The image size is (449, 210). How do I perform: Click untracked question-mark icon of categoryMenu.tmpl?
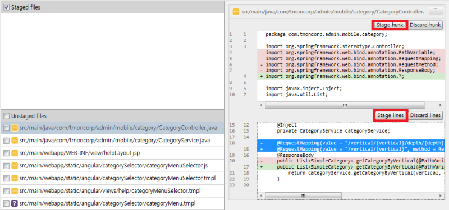click(15, 203)
